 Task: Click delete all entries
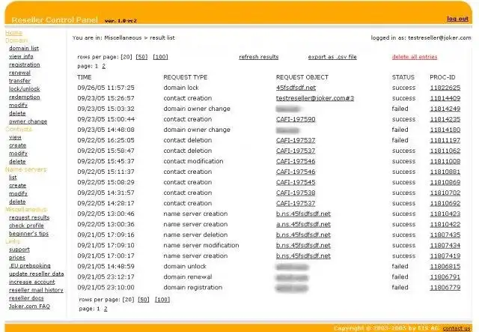pyautogui.click(x=415, y=57)
